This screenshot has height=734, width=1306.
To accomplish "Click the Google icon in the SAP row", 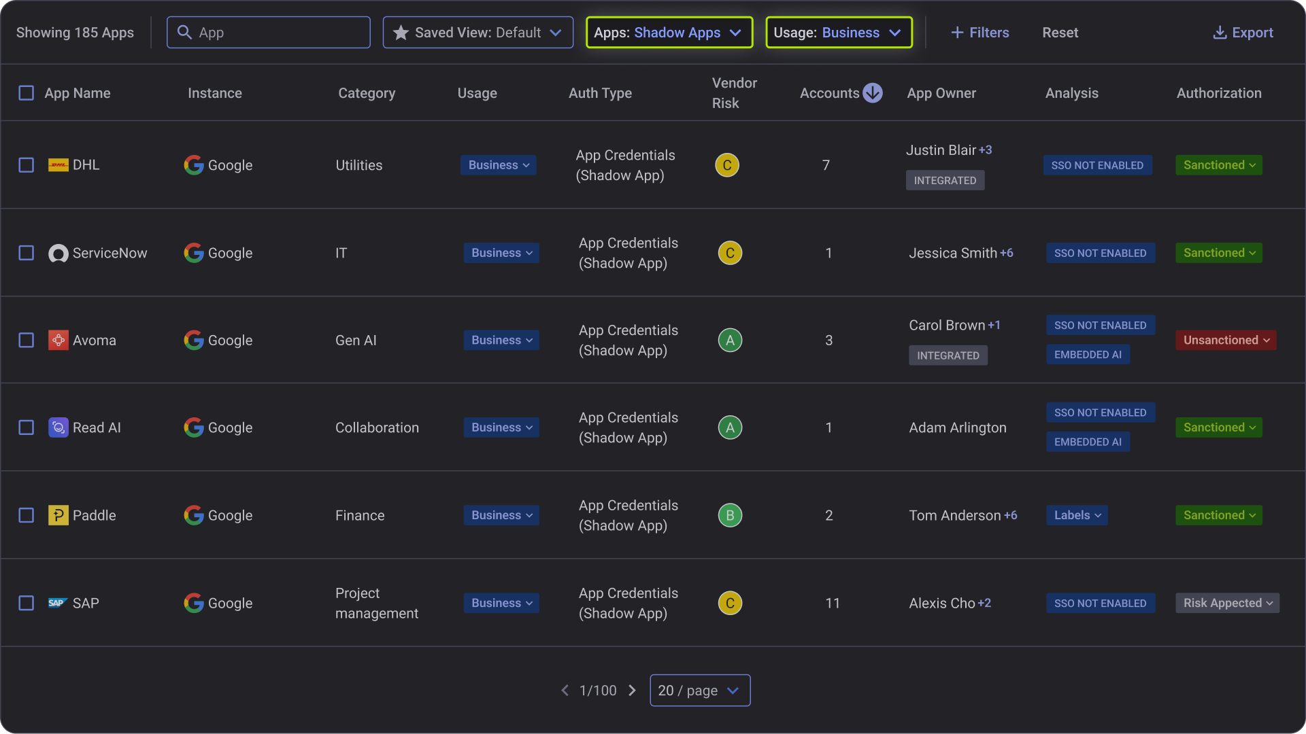I will click(x=194, y=603).
